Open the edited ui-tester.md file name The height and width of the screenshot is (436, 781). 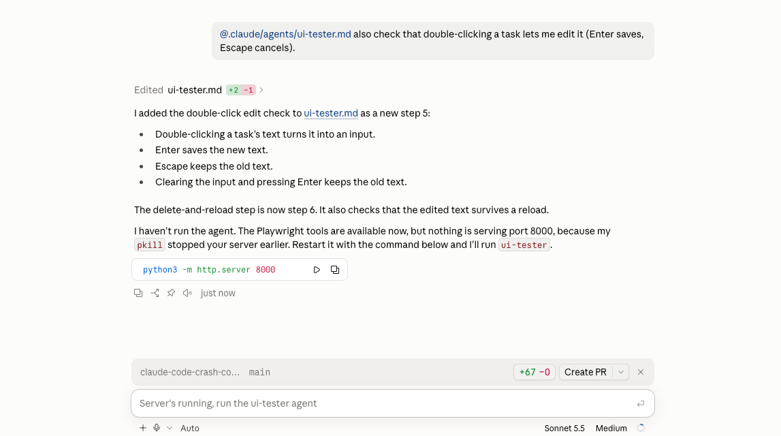(x=195, y=90)
